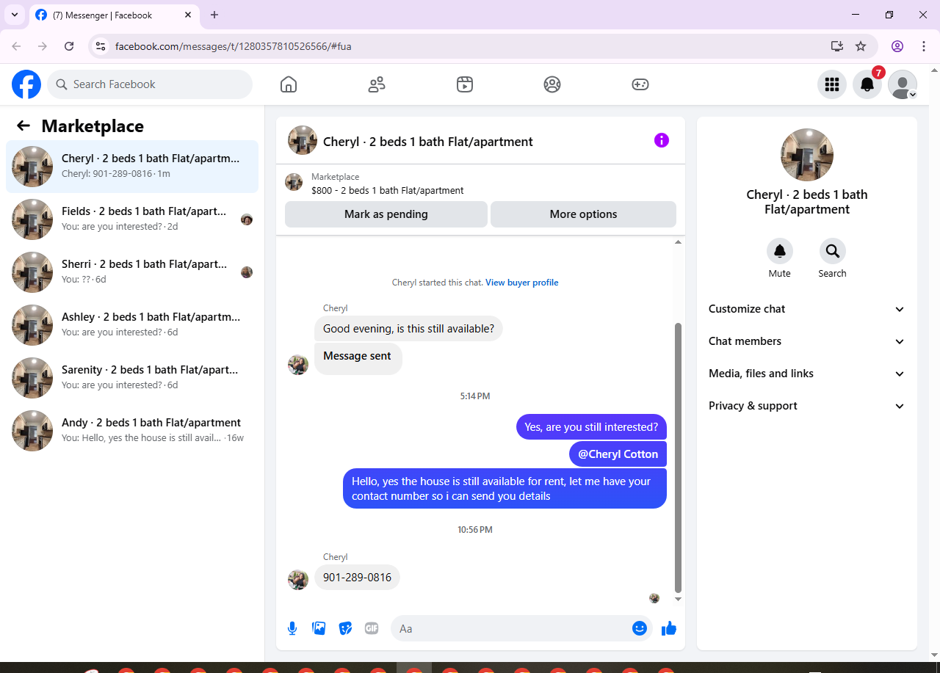The height and width of the screenshot is (673, 940).
Task: Click the @Cheryl Cotton mention
Action: click(x=618, y=454)
